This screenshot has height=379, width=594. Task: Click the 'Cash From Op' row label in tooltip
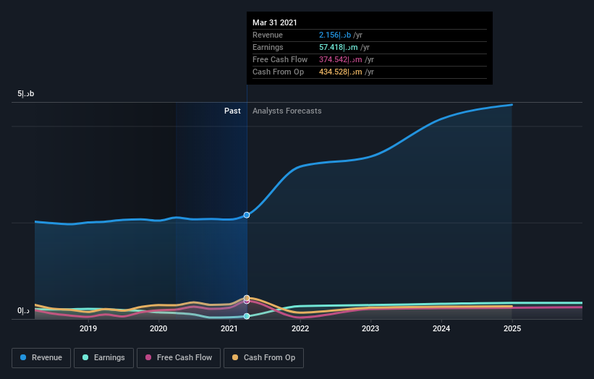pyautogui.click(x=278, y=72)
